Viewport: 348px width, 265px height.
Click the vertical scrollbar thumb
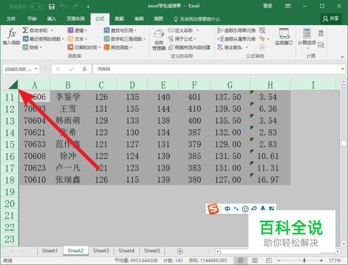(343, 143)
